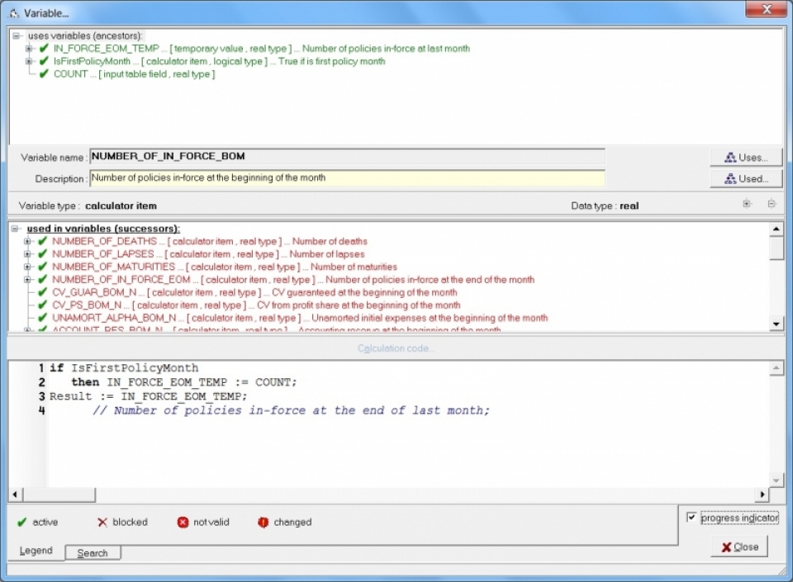Select the Legend tab

click(36, 551)
